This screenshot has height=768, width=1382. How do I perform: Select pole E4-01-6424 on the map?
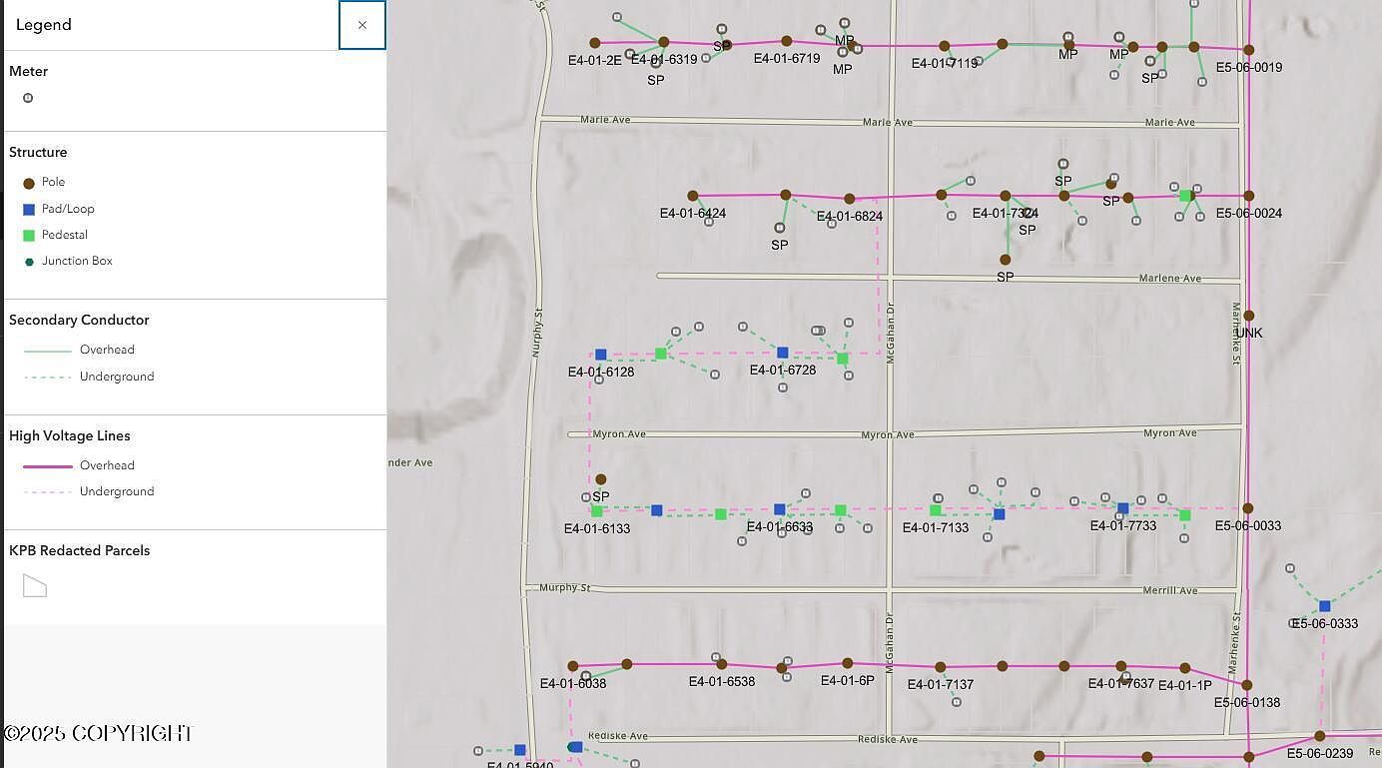(x=692, y=197)
